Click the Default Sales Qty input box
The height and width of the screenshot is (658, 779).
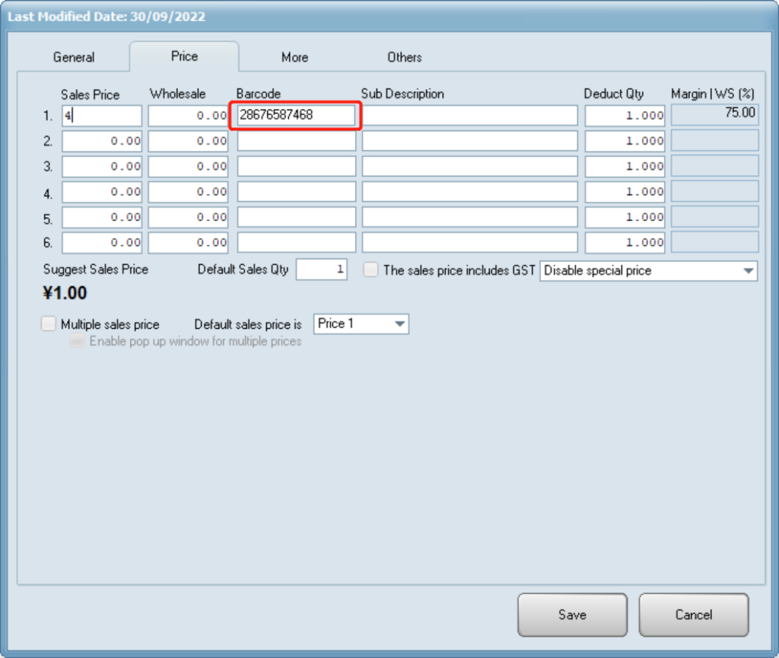tap(321, 270)
